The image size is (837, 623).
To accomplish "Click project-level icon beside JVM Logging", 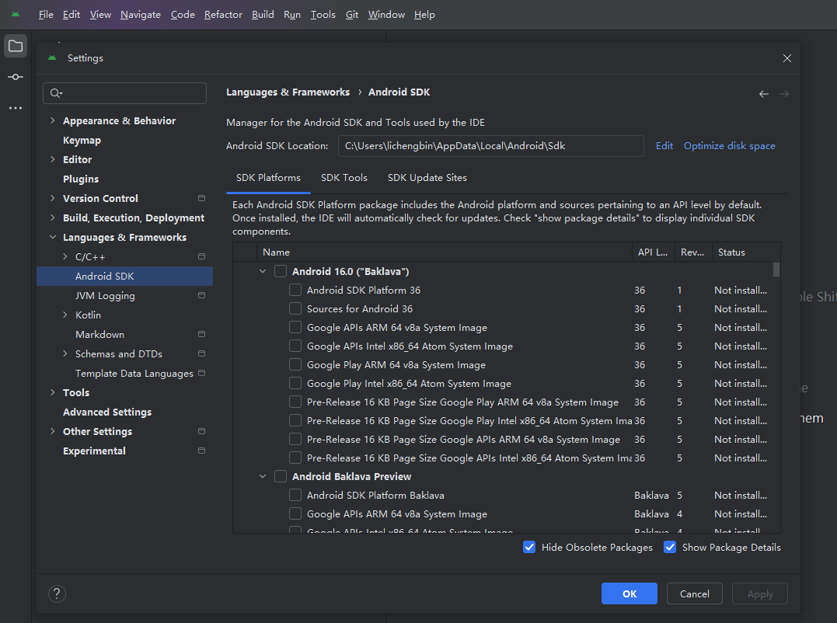I will point(202,295).
